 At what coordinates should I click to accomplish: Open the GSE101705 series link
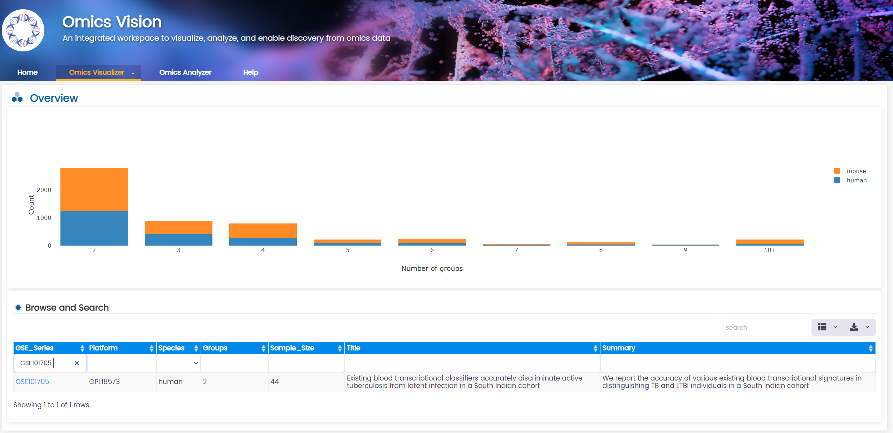32,382
